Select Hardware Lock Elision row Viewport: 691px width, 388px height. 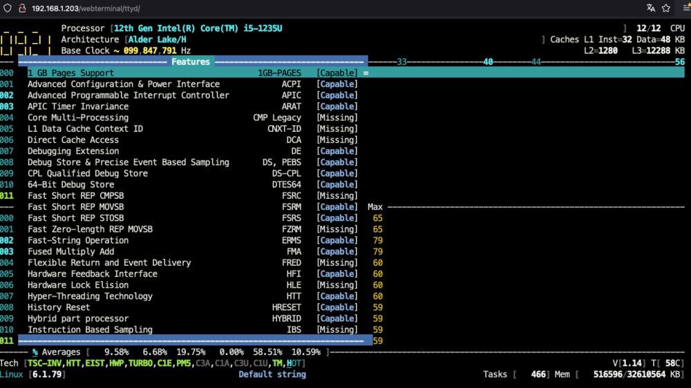193,285
